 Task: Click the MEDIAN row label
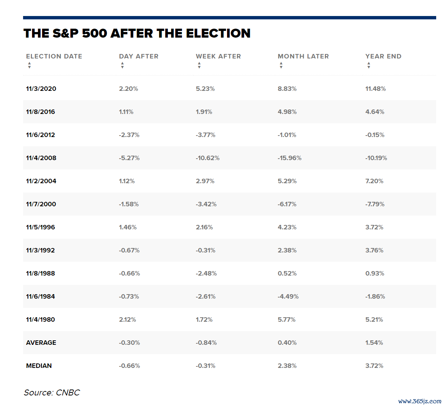39,366
